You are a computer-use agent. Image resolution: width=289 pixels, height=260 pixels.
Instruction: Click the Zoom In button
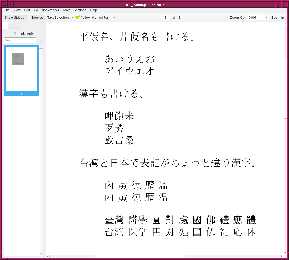pyautogui.click(x=278, y=17)
